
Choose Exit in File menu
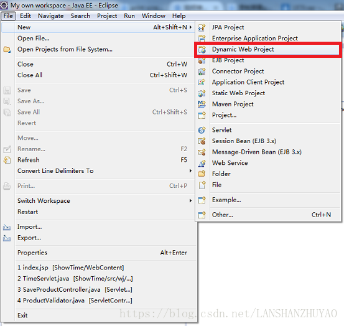[98, 315]
